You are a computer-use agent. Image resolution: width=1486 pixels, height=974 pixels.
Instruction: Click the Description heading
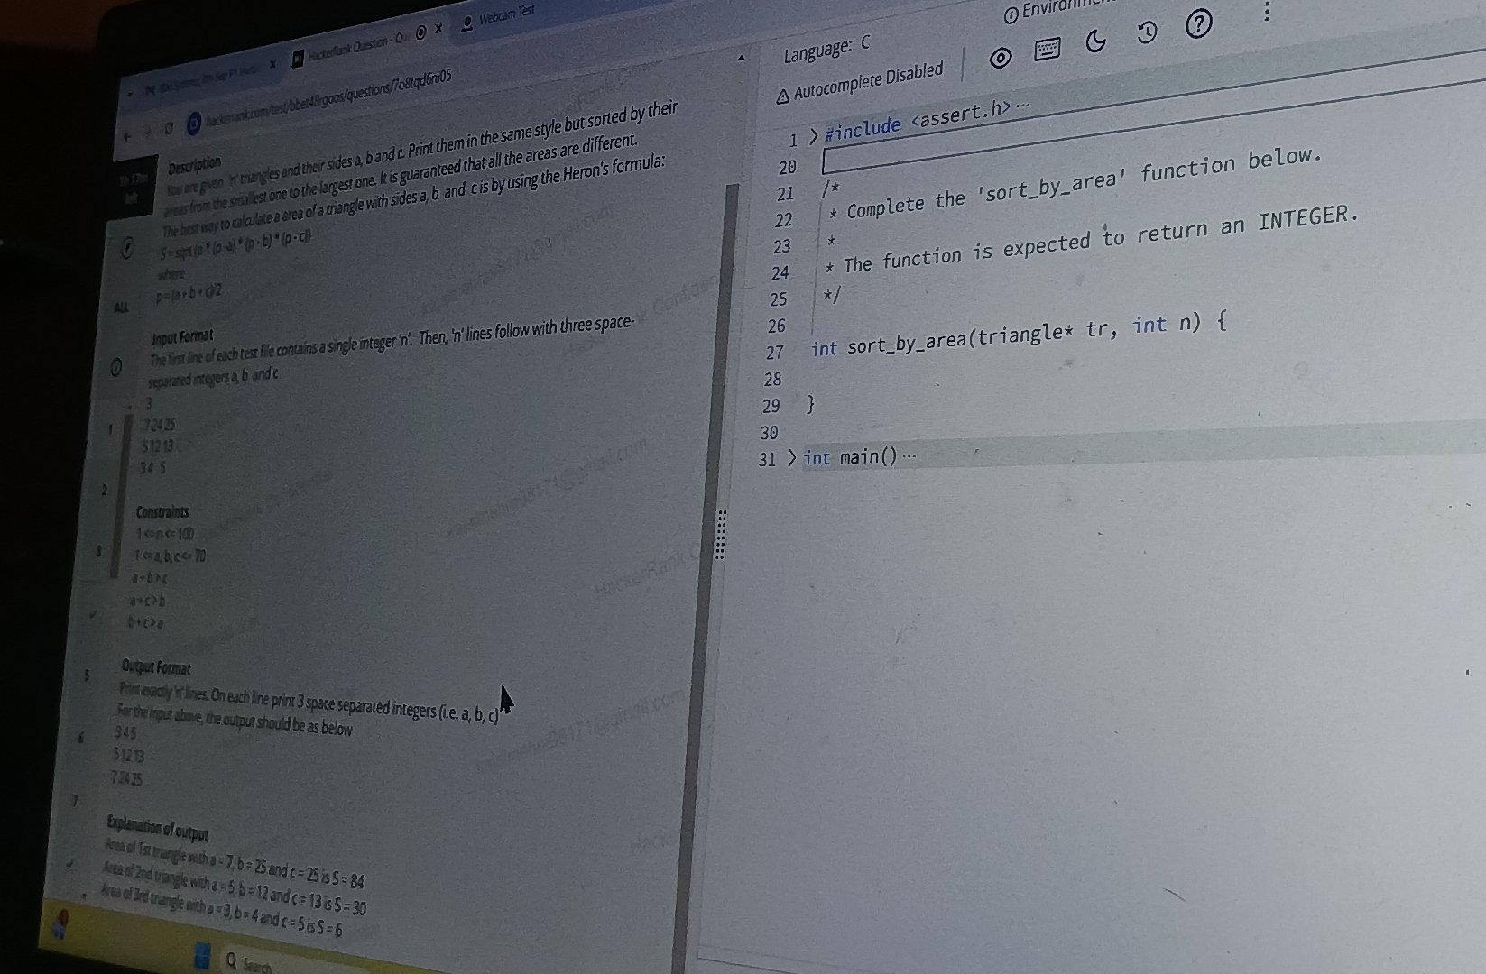(194, 165)
